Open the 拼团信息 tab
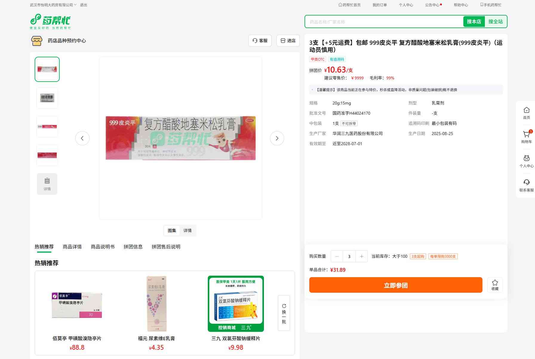 point(133,247)
